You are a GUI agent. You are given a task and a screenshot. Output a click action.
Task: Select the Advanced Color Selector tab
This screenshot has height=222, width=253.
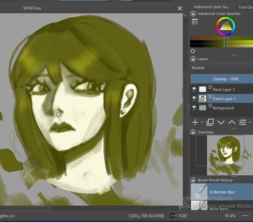coord(212,7)
